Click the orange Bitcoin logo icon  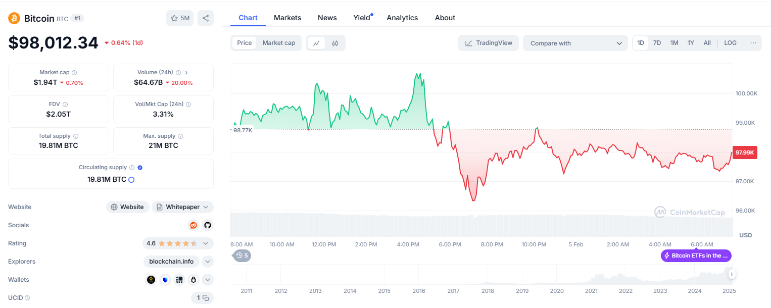point(14,18)
